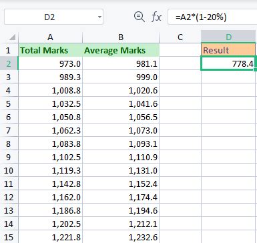257x243 pixels.
Task: Select cell with value 1,020.6
Action: pyautogui.click(x=121, y=90)
